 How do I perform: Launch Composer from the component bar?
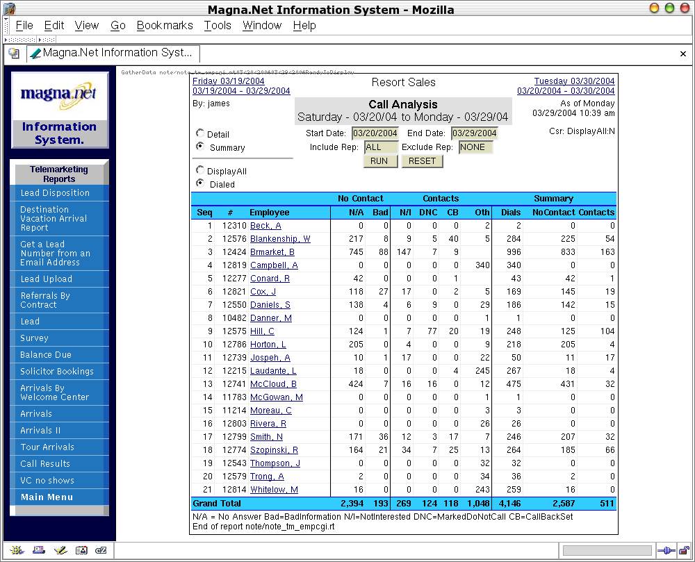click(61, 549)
